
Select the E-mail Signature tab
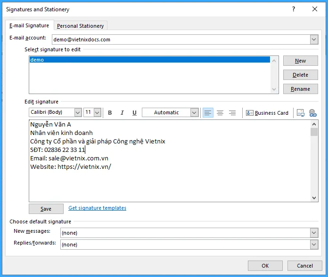(x=29, y=25)
